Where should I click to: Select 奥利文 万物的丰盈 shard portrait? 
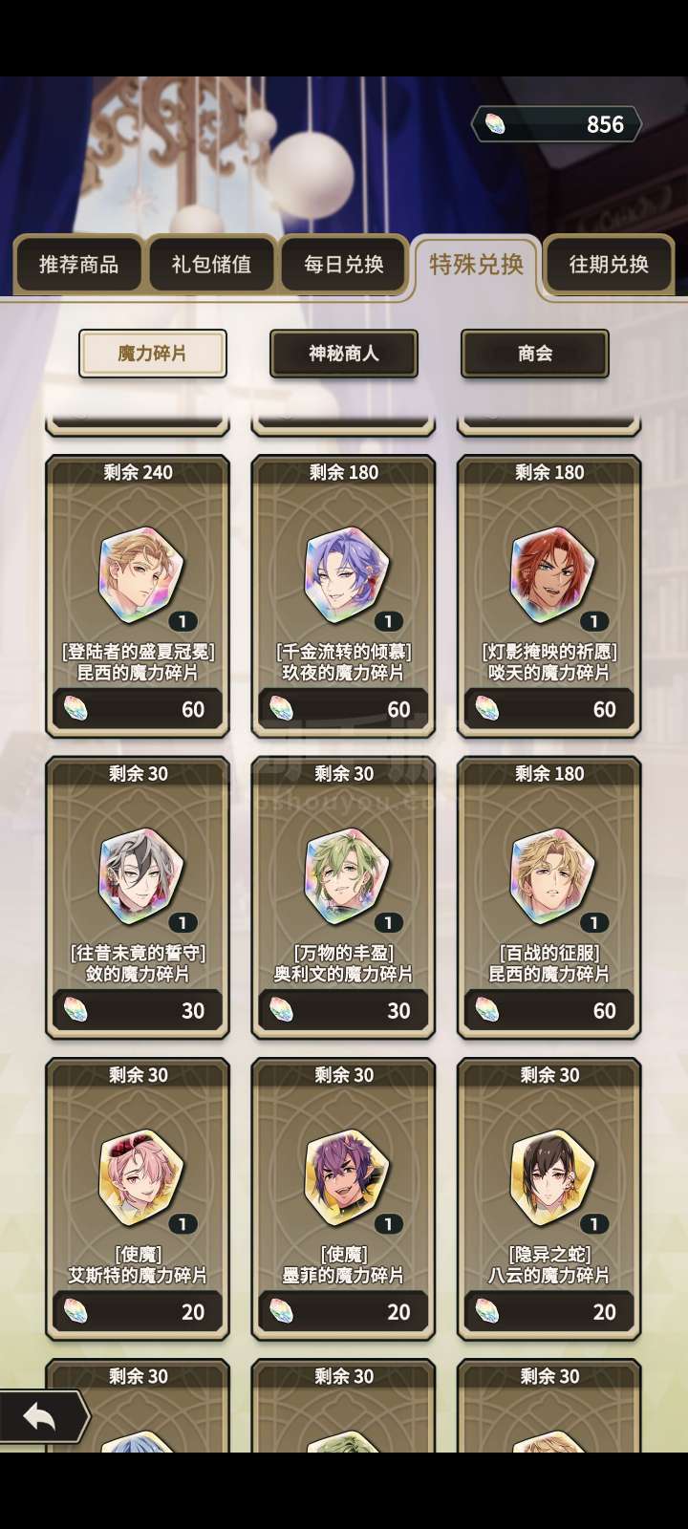(x=346, y=875)
